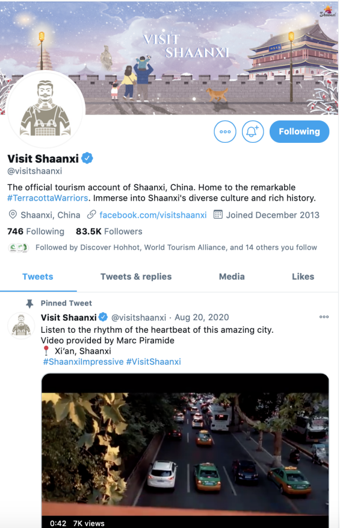This screenshot has height=528, width=340.
Task: Switch to the Tweets & replies tab
Action: [136, 277]
